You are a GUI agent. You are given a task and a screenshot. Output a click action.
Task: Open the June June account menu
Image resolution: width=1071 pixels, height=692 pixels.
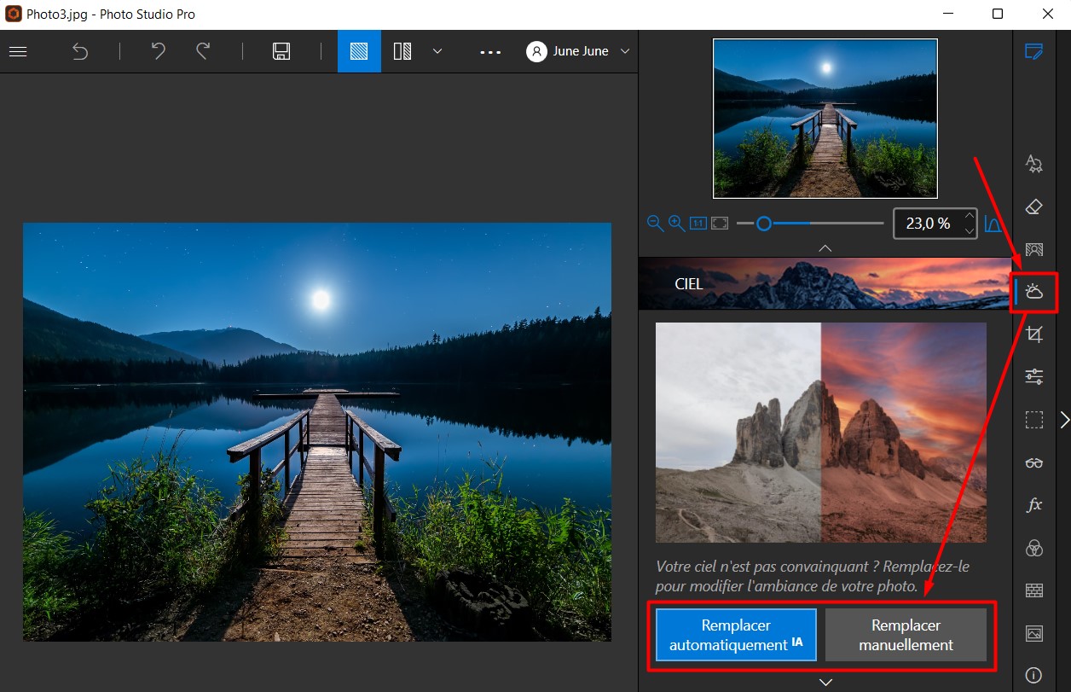(x=578, y=51)
